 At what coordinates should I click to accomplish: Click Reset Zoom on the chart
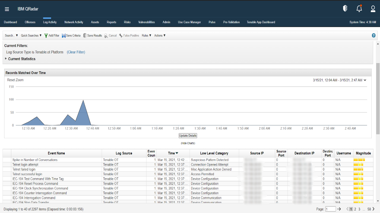[15, 80]
